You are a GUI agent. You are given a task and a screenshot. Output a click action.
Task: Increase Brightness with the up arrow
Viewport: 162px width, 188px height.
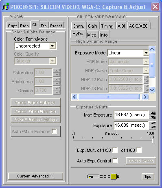(x=57, y=80)
